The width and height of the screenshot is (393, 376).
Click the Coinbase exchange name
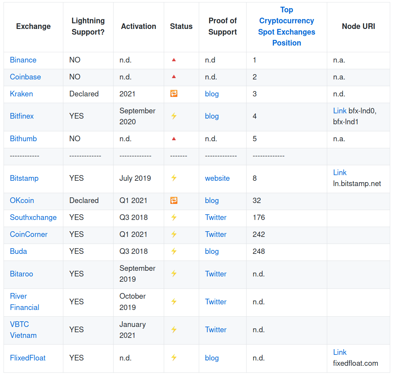point(25,77)
